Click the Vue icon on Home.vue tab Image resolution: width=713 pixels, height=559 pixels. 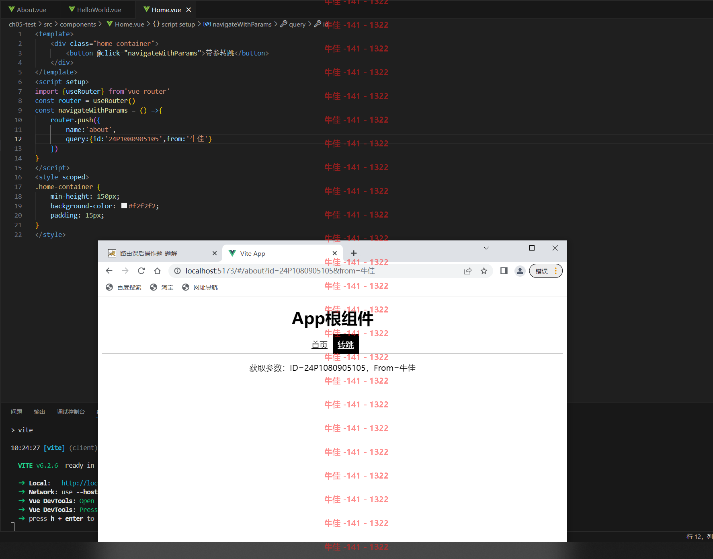[146, 9]
